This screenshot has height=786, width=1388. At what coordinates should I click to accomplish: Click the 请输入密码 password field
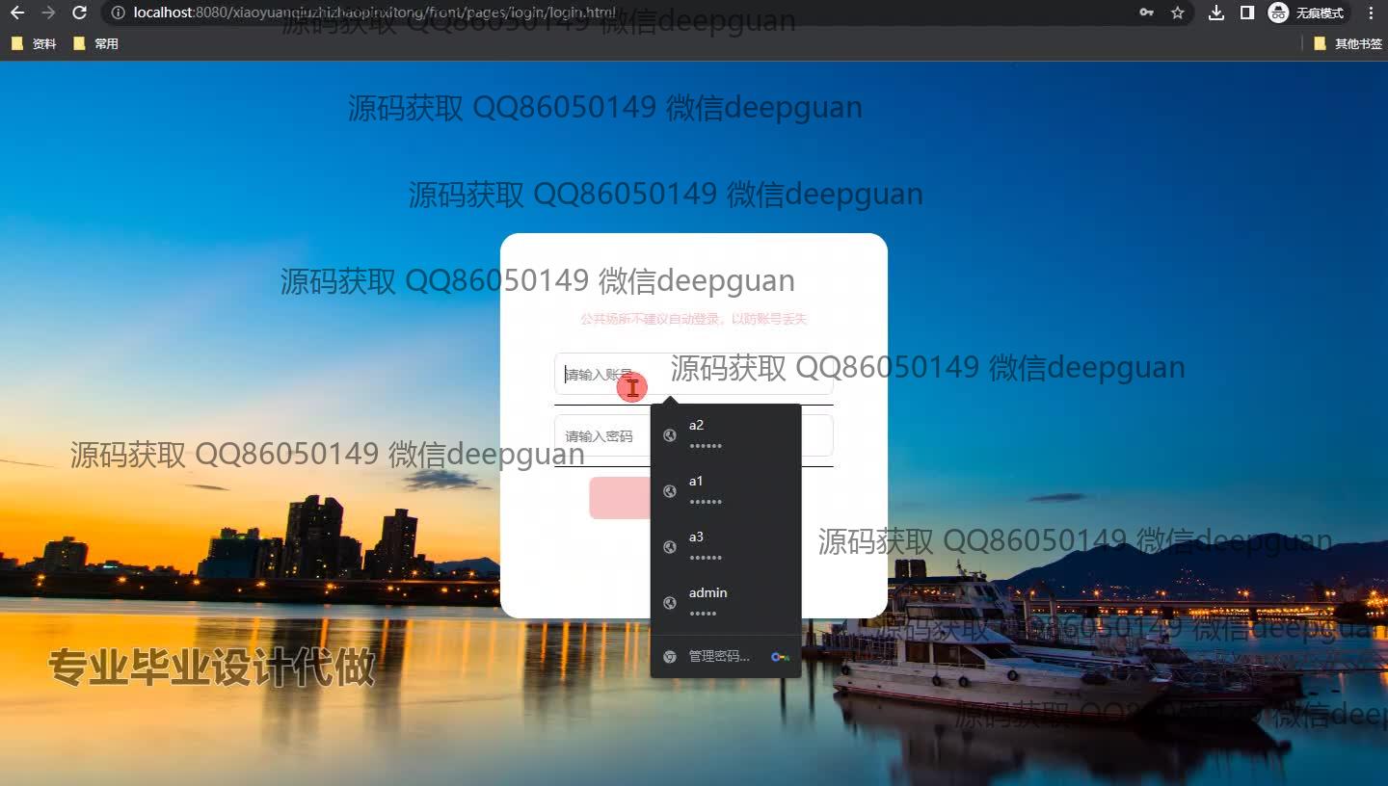click(602, 436)
